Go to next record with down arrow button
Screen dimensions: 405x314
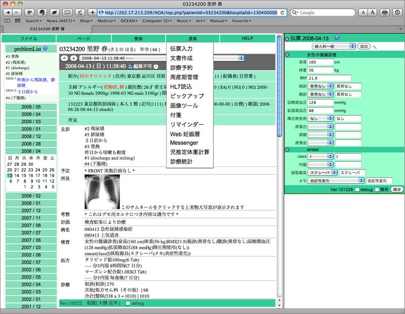[x=73, y=58]
